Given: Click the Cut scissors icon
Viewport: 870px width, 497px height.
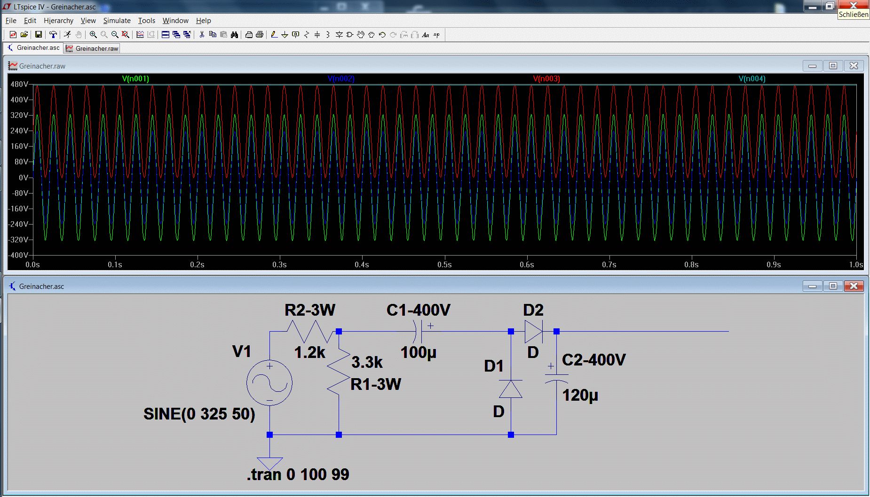Looking at the screenshot, I should 202,35.
